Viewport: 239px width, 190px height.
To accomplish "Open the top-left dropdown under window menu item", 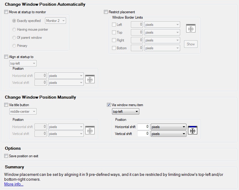I will (x=126, y=112).
